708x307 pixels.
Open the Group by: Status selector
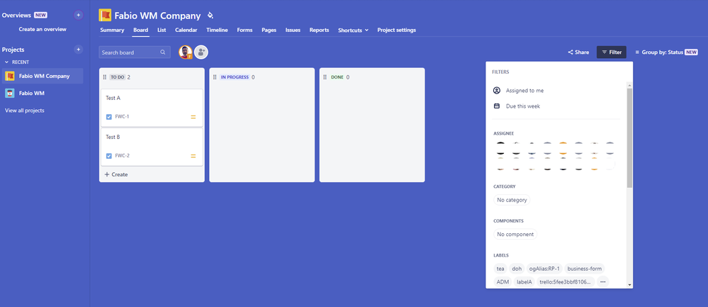[x=666, y=52]
